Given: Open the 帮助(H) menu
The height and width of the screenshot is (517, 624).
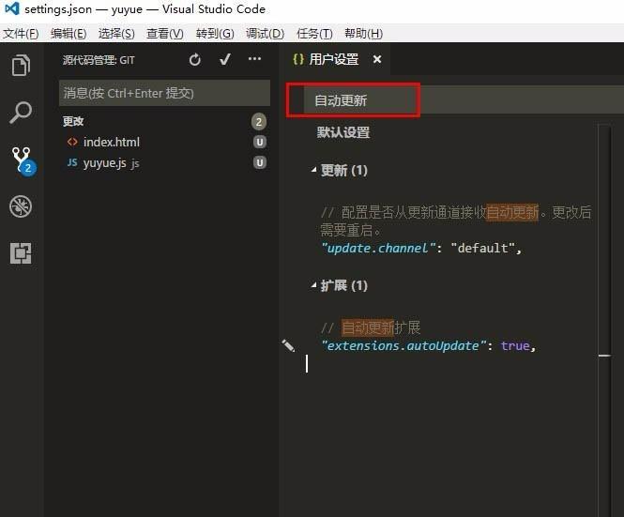Looking at the screenshot, I should pos(364,34).
